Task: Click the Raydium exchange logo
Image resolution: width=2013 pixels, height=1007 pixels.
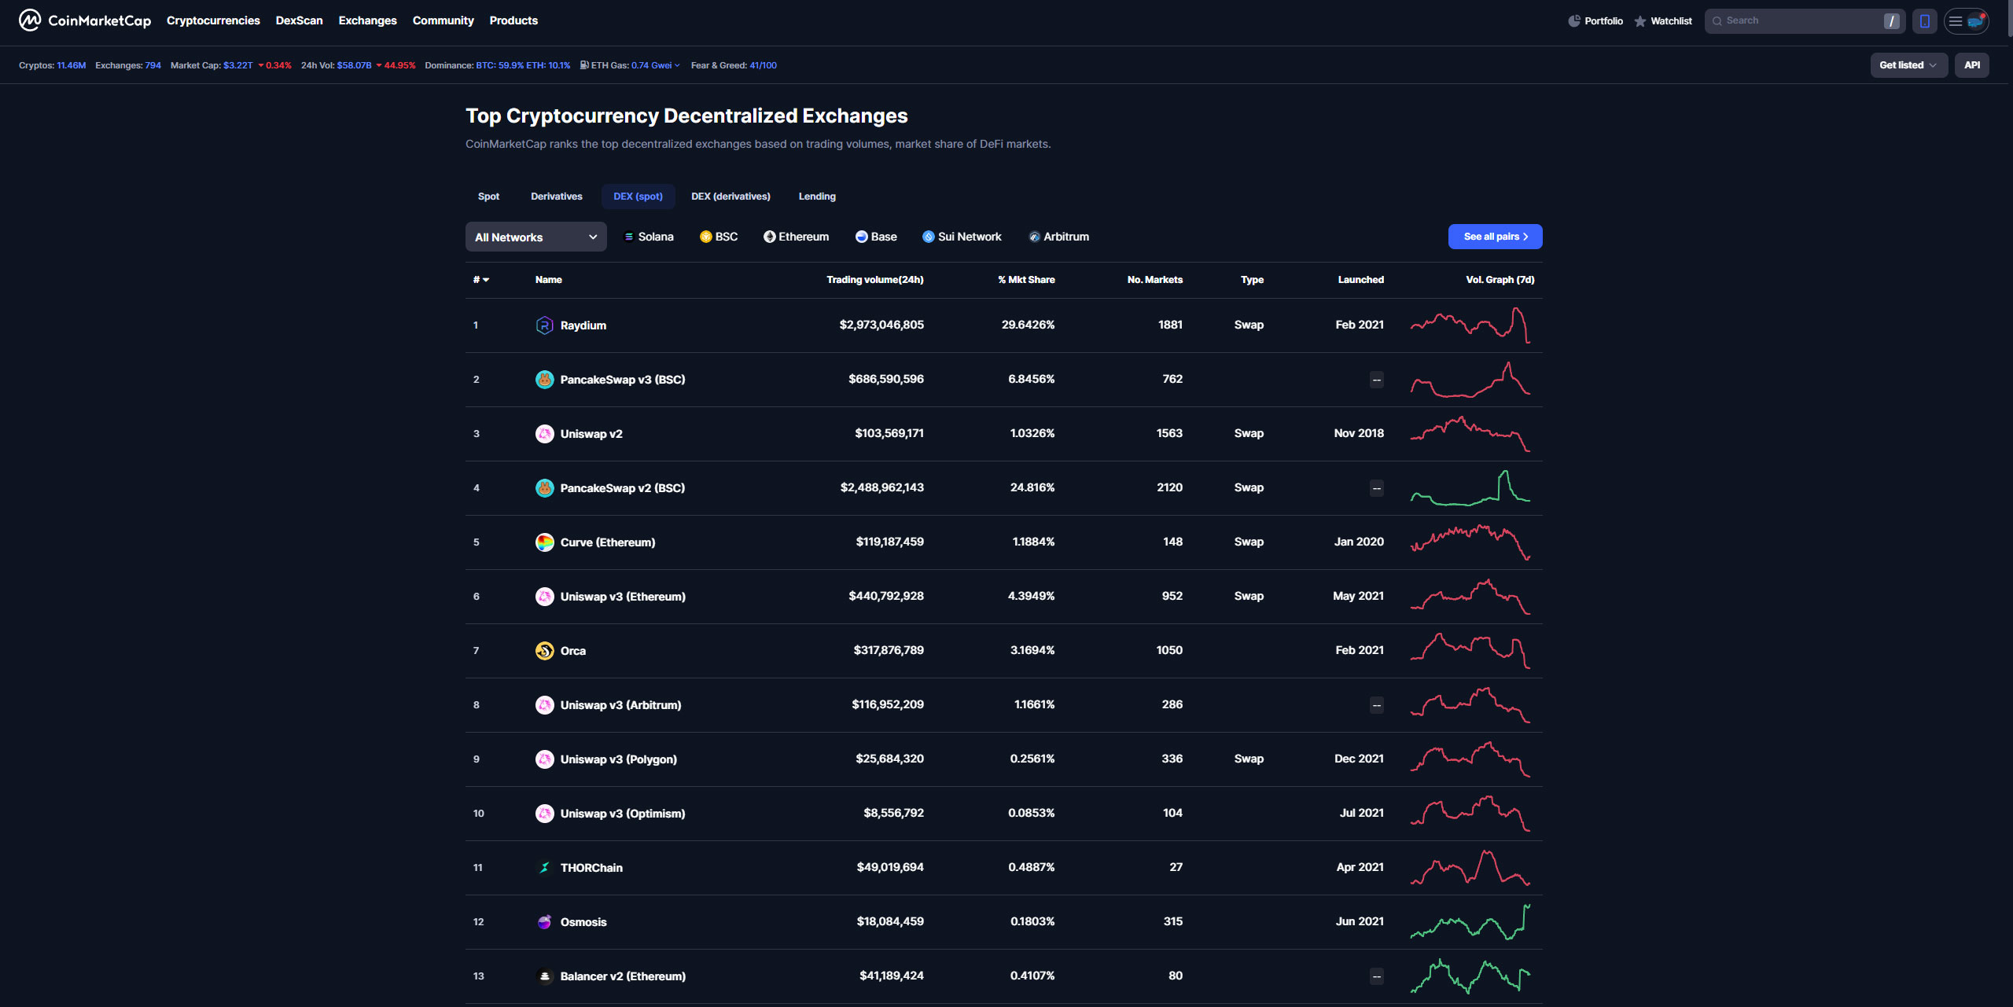Action: click(x=545, y=325)
